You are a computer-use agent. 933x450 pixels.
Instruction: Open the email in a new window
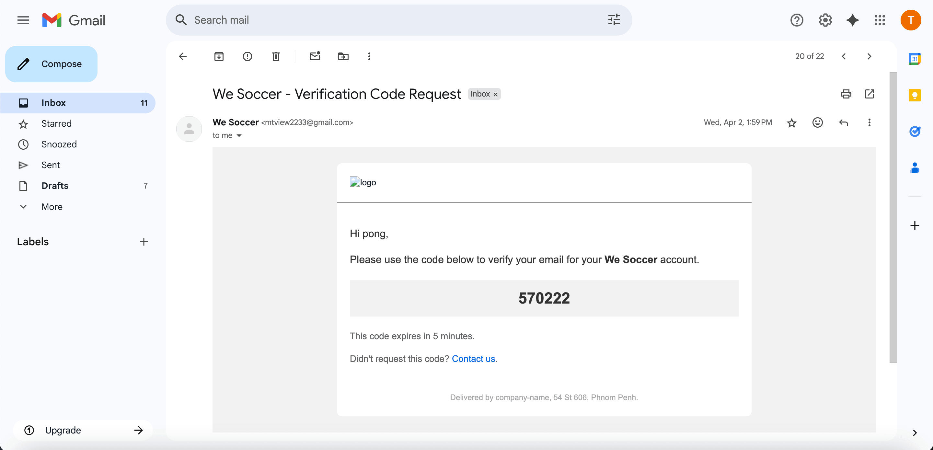click(870, 94)
